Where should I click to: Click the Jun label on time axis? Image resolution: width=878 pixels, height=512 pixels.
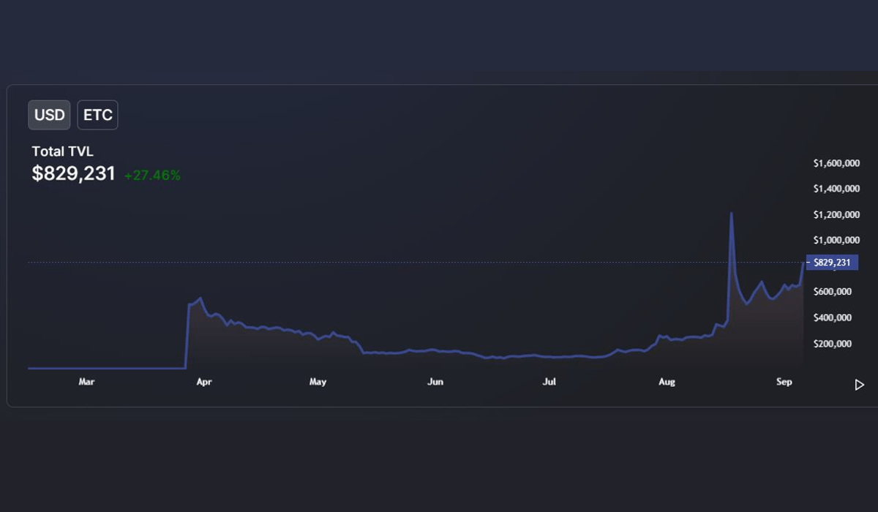435,382
